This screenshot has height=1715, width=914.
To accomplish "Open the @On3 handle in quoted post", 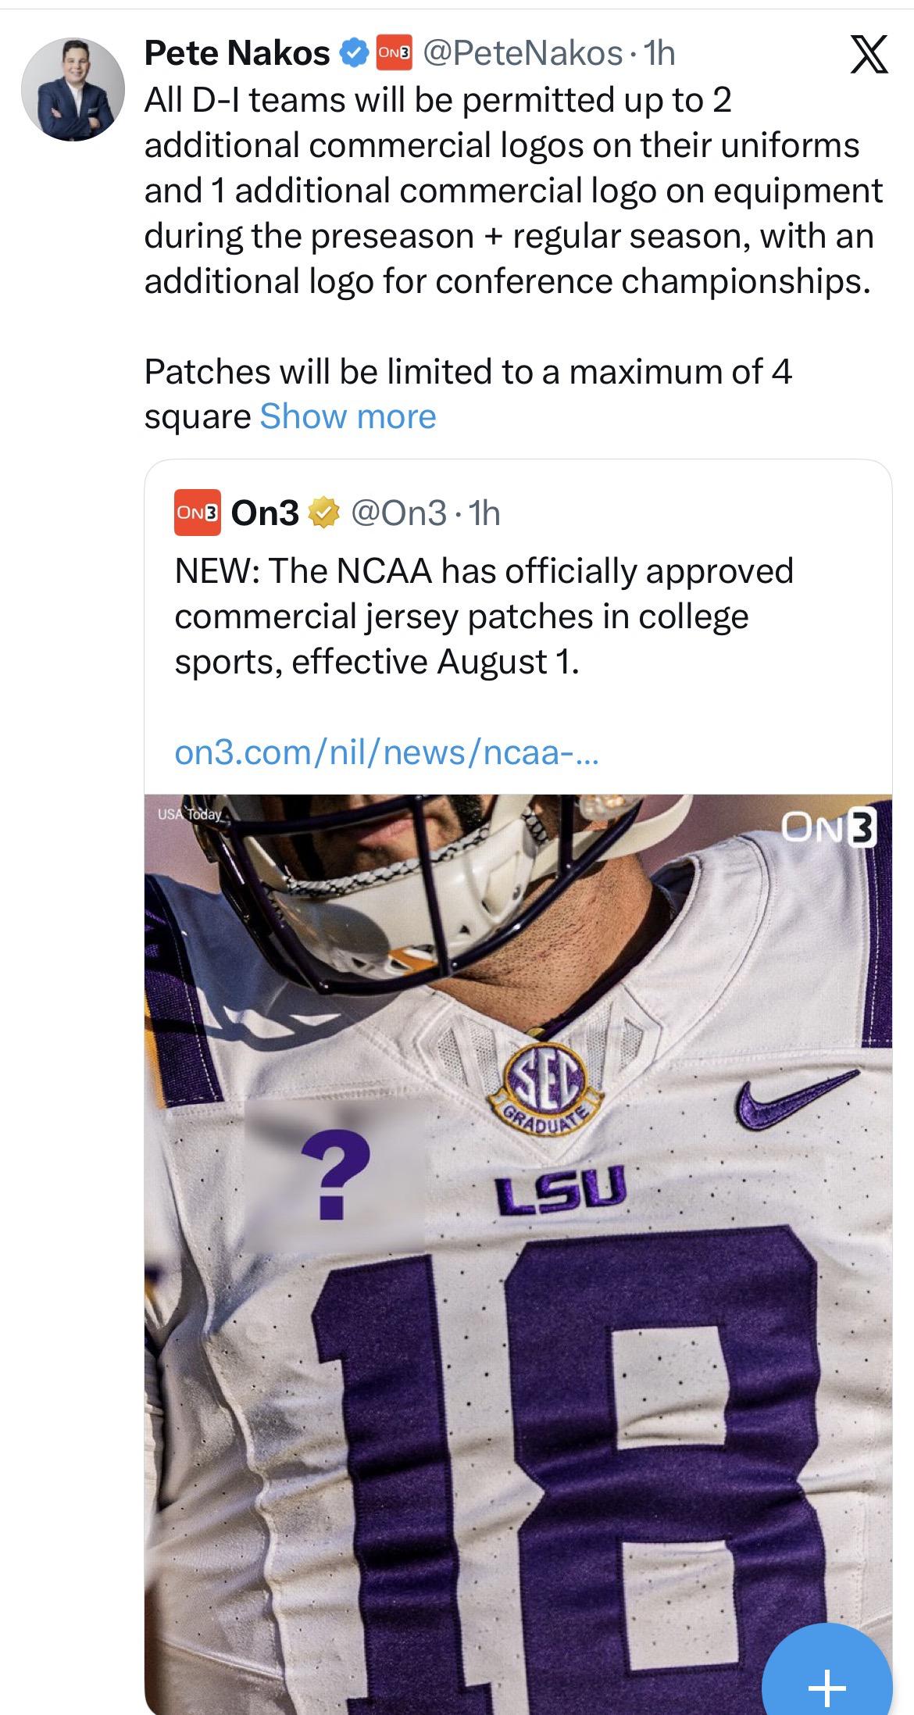I will (398, 513).
